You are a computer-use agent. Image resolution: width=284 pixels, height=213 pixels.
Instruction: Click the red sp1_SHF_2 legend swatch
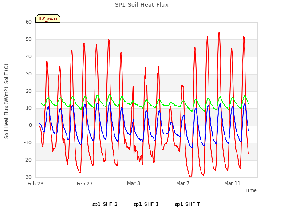coord(86,205)
